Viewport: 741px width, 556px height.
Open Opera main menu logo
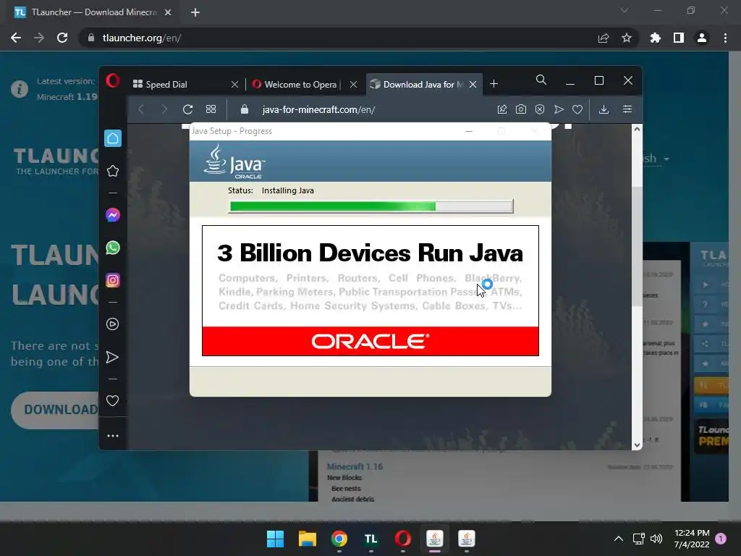pos(112,80)
